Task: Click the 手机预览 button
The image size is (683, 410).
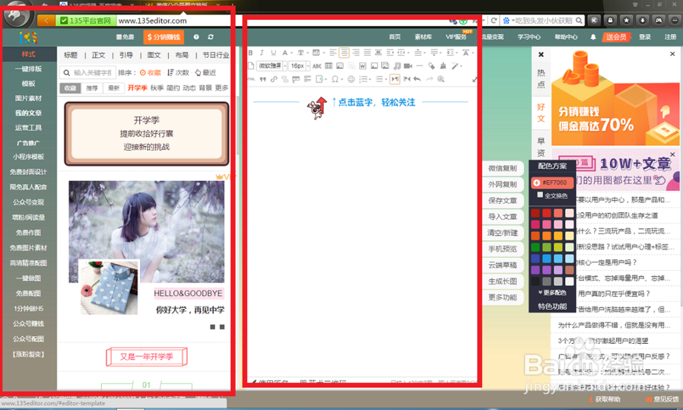Action: click(503, 248)
